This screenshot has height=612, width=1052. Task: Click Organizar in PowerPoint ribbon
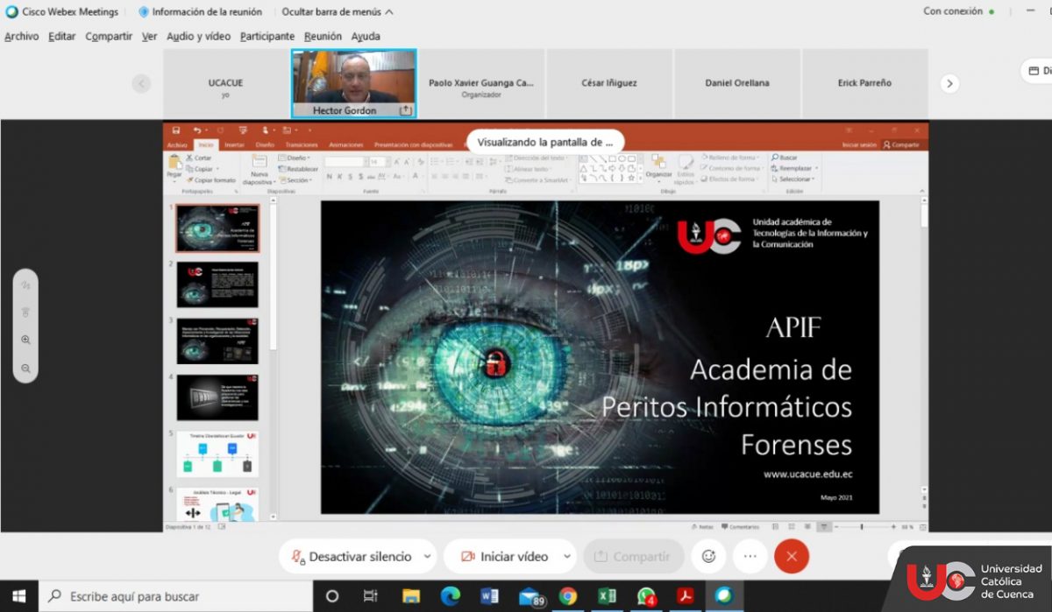click(x=658, y=166)
